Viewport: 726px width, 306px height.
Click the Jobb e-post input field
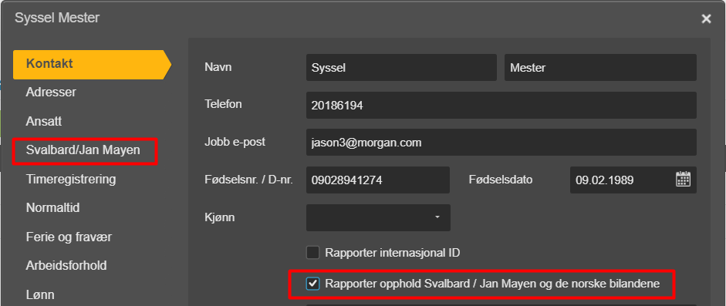coord(501,143)
